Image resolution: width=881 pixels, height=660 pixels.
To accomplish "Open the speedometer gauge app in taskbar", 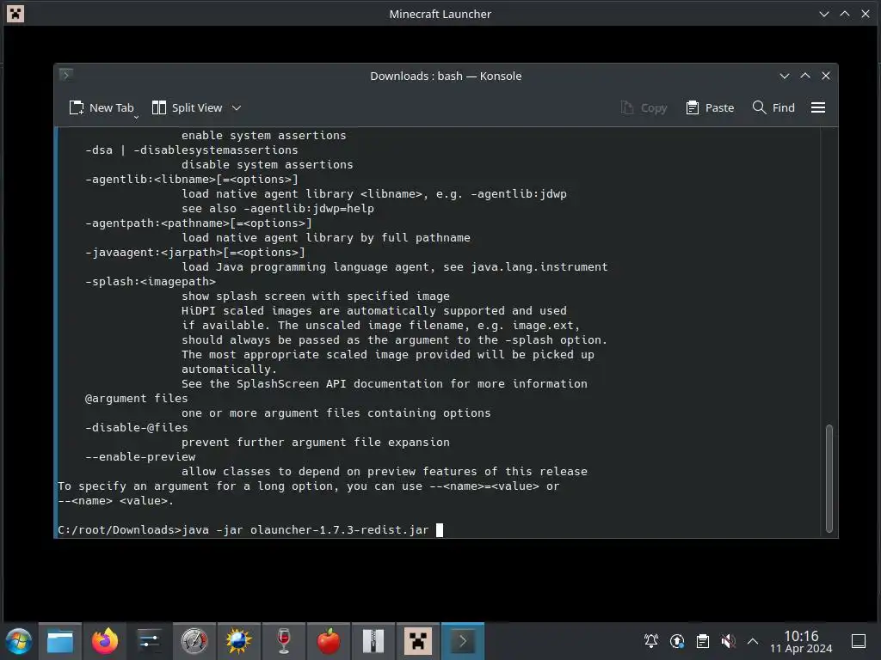I will (194, 641).
